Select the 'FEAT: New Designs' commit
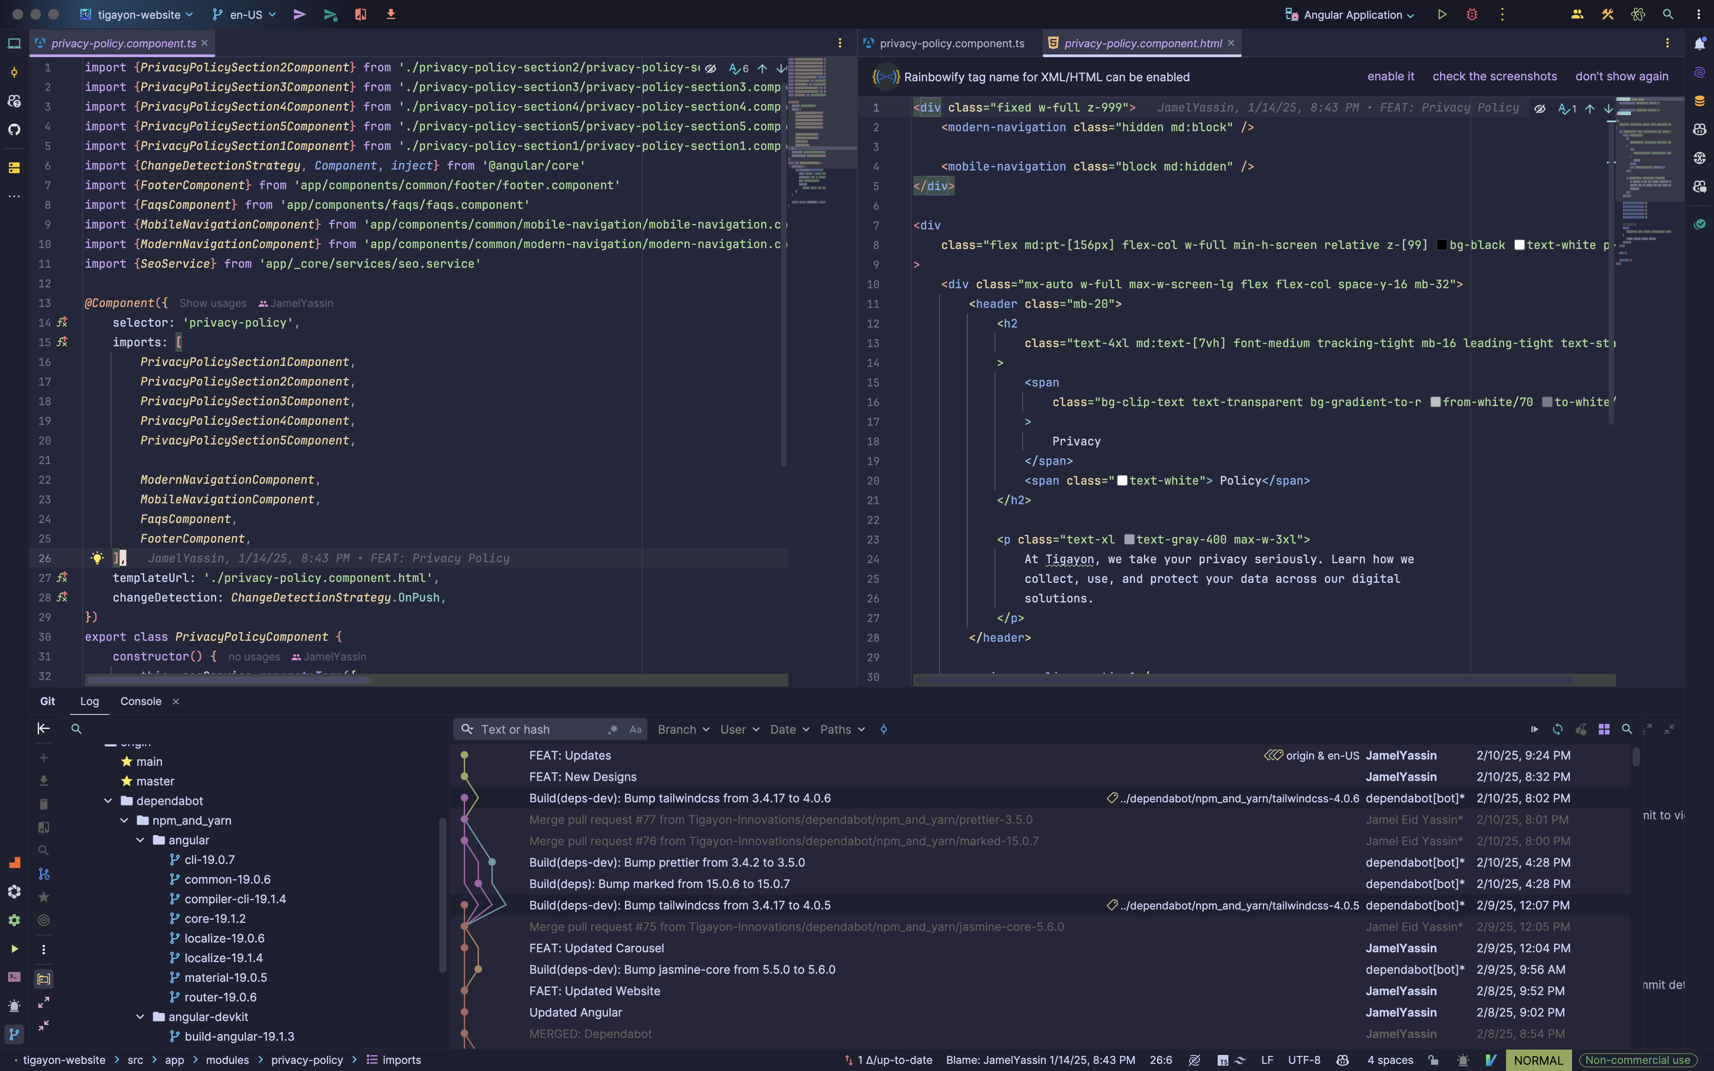The height and width of the screenshot is (1071, 1714). 582,777
